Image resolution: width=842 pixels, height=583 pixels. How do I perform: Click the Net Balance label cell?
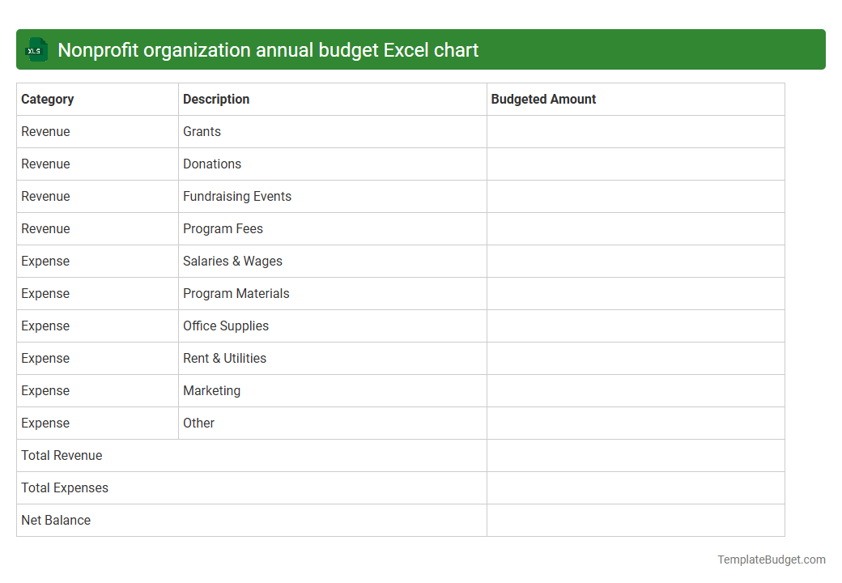click(x=56, y=520)
